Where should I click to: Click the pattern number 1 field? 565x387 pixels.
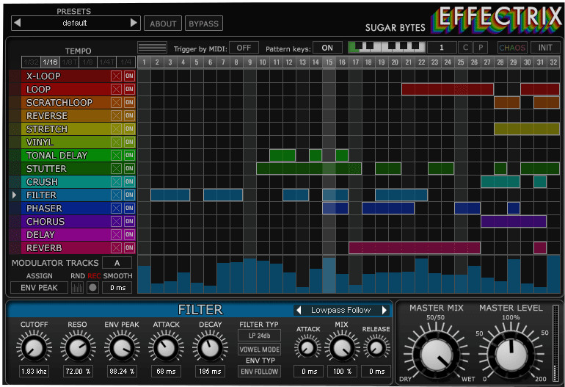tap(442, 48)
